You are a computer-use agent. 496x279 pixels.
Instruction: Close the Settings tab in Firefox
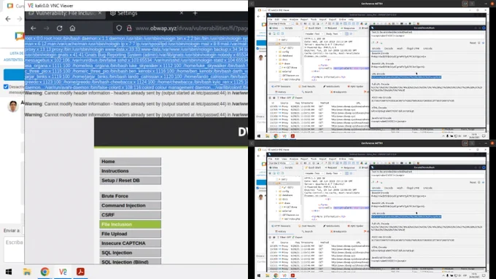coord(182,13)
